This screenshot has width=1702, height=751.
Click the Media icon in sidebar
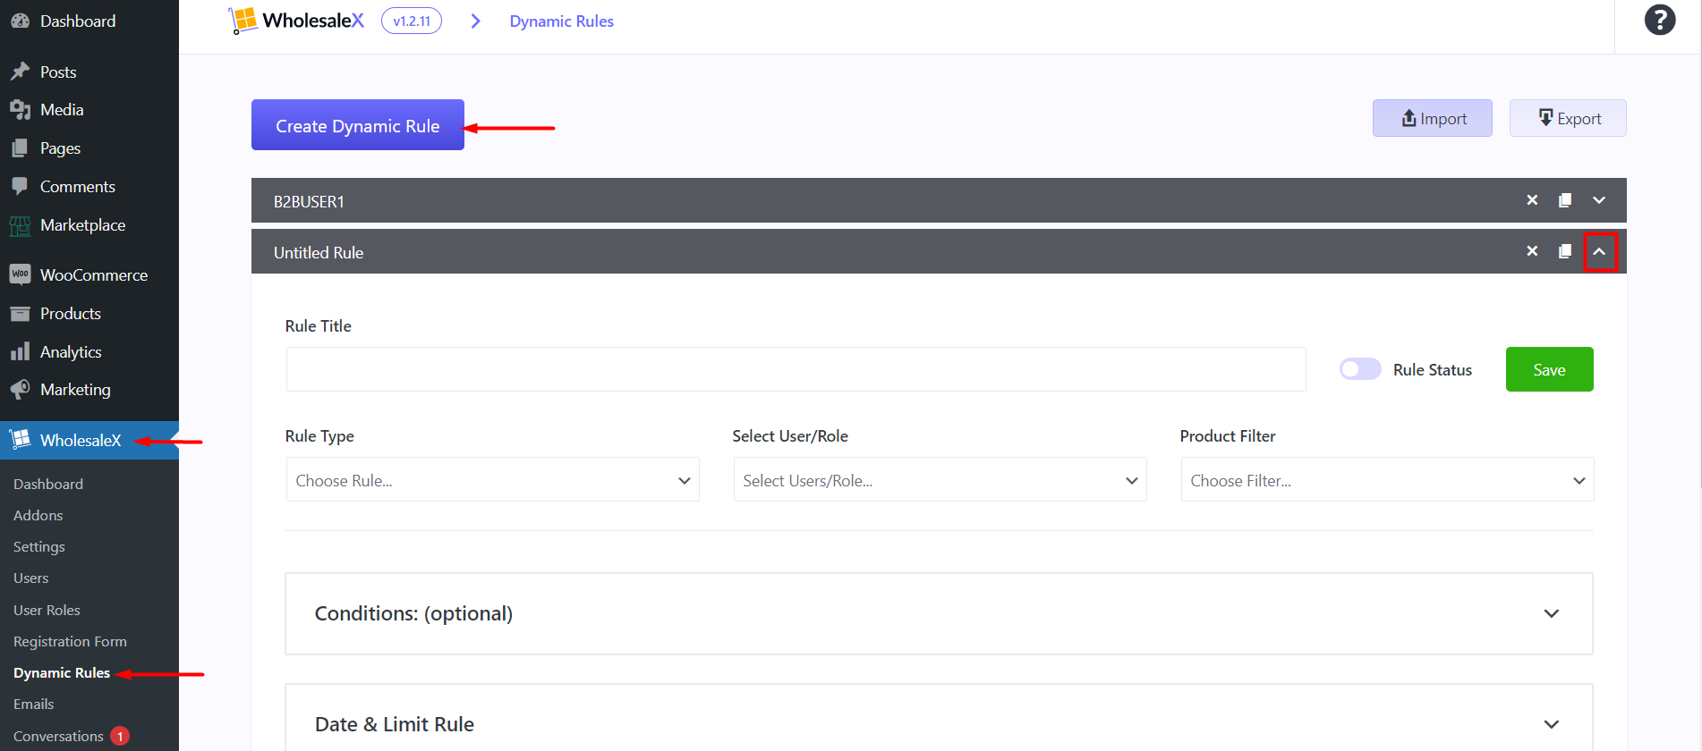click(20, 110)
